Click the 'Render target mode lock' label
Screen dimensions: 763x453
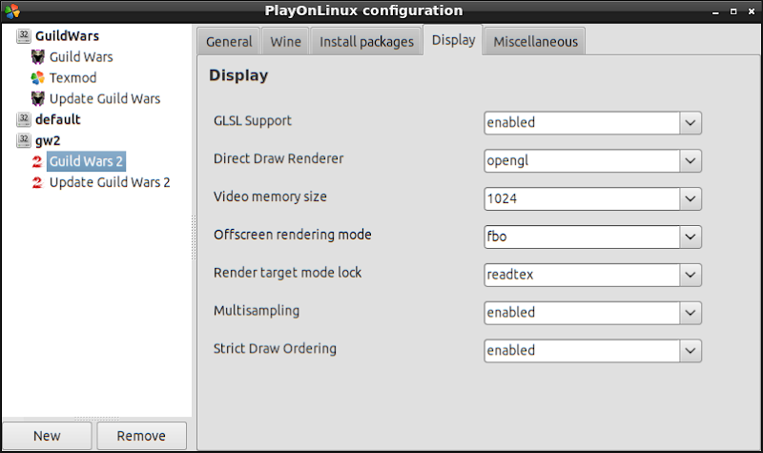pyautogui.click(x=288, y=273)
